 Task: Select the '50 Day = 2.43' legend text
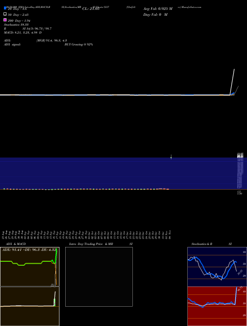(18, 15)
